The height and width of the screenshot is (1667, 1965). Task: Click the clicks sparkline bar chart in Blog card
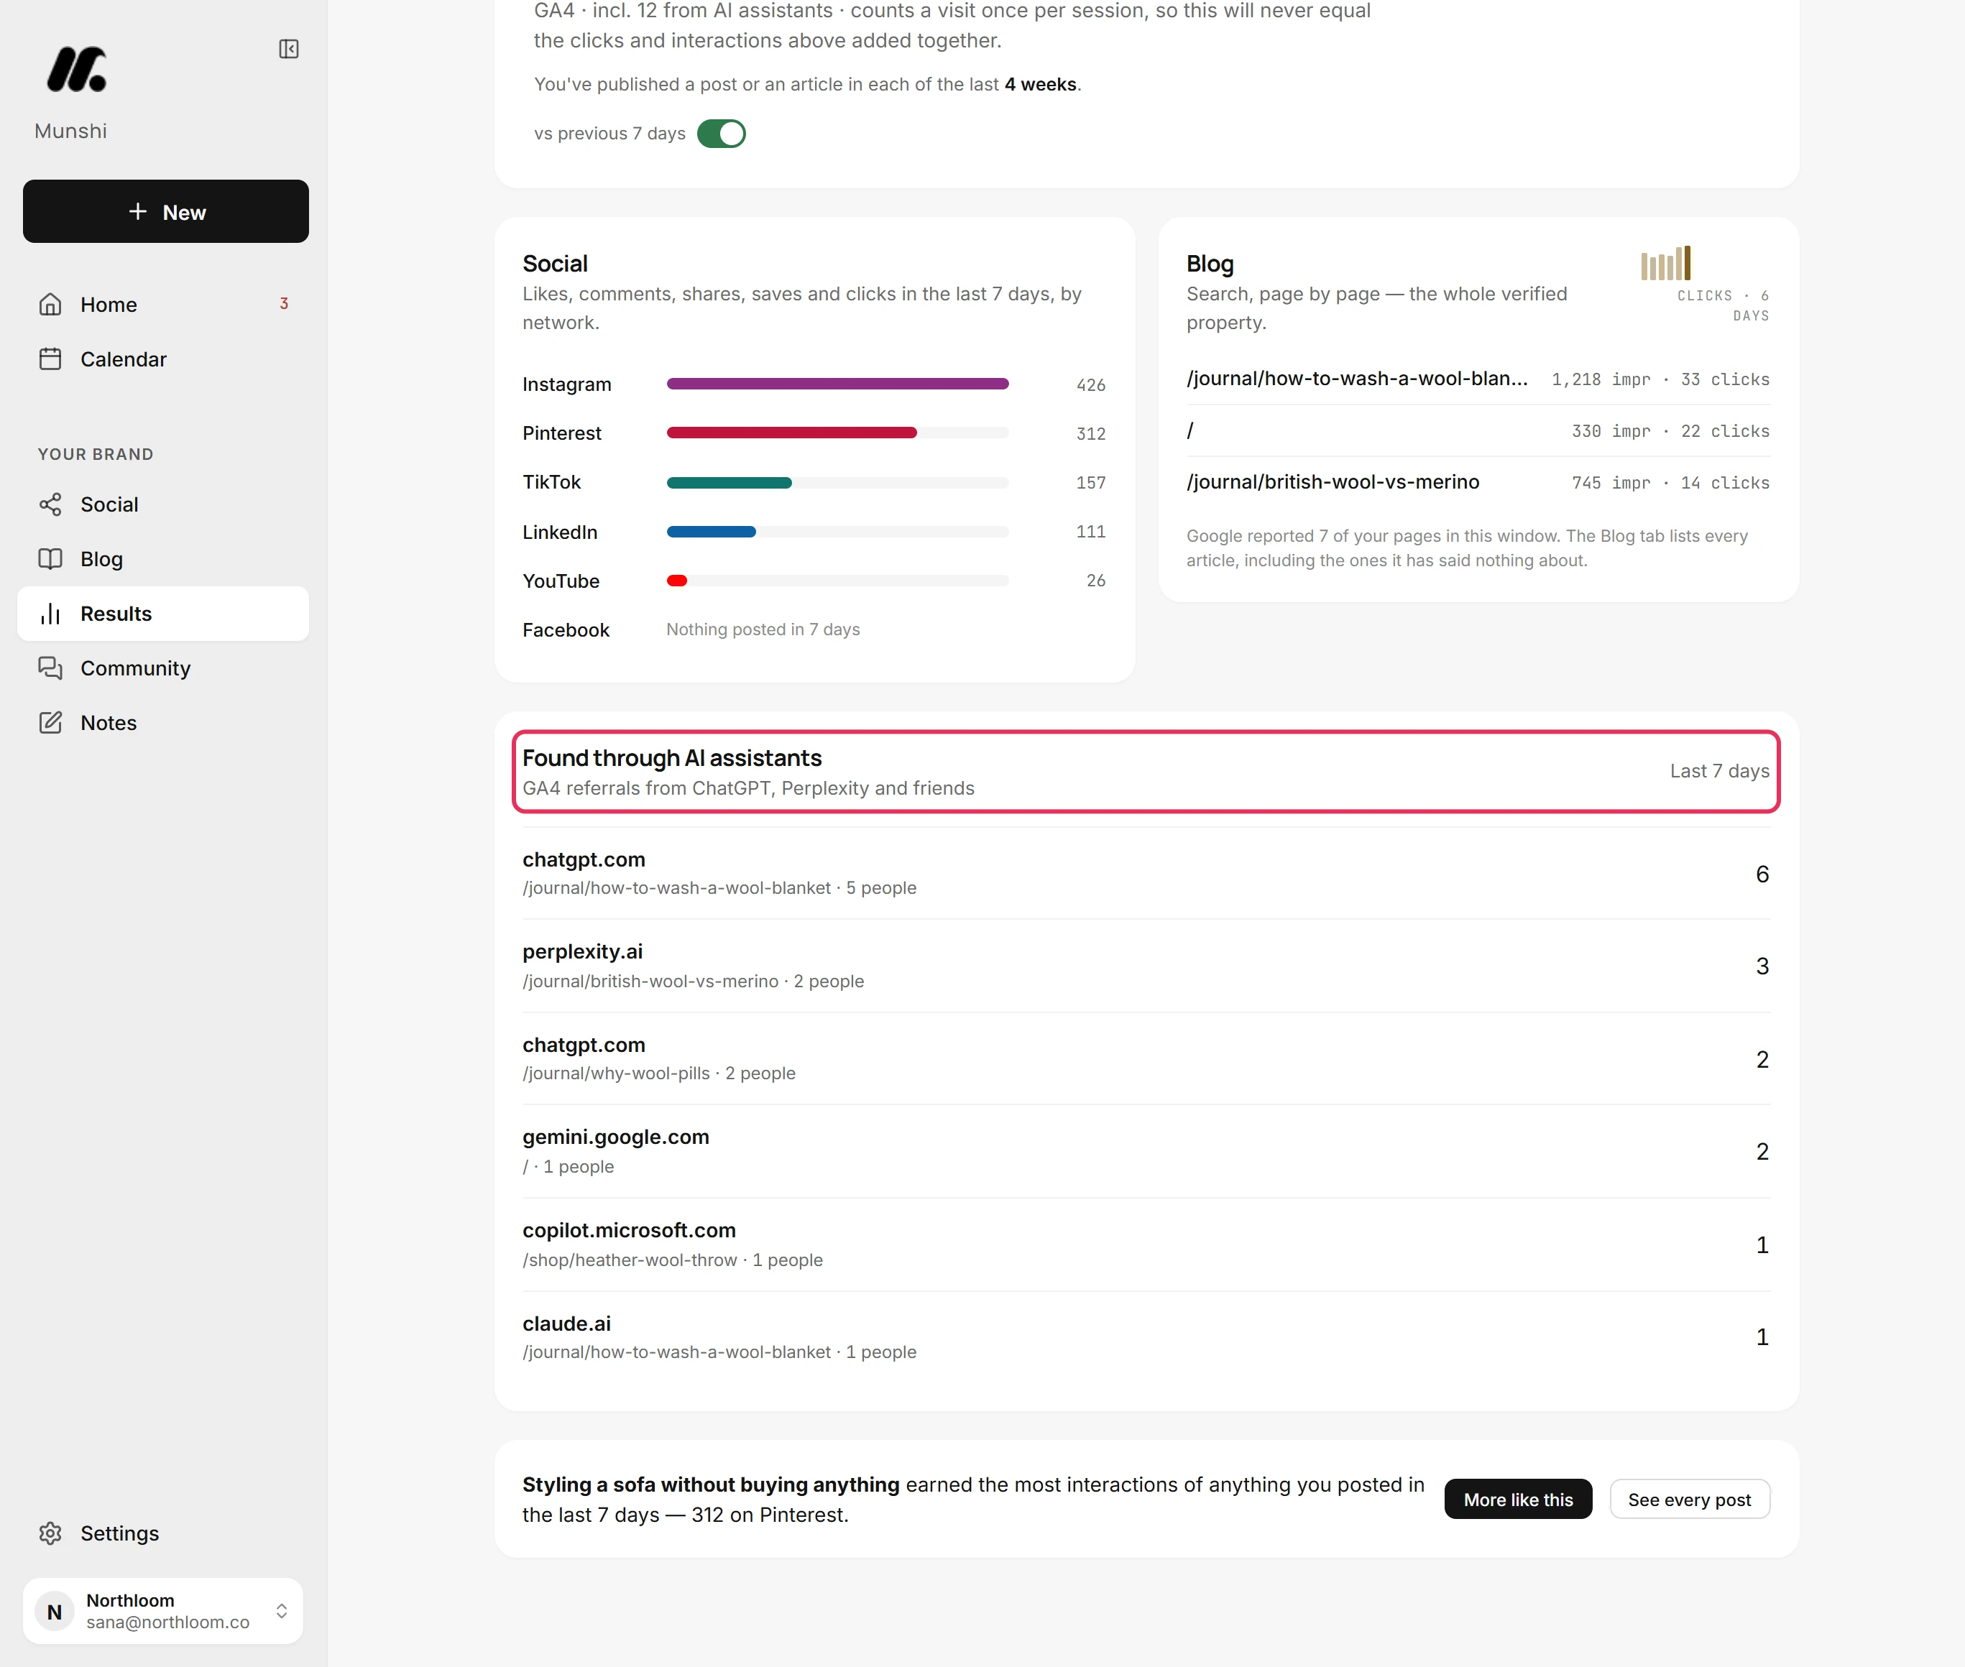pos(1665,264)
